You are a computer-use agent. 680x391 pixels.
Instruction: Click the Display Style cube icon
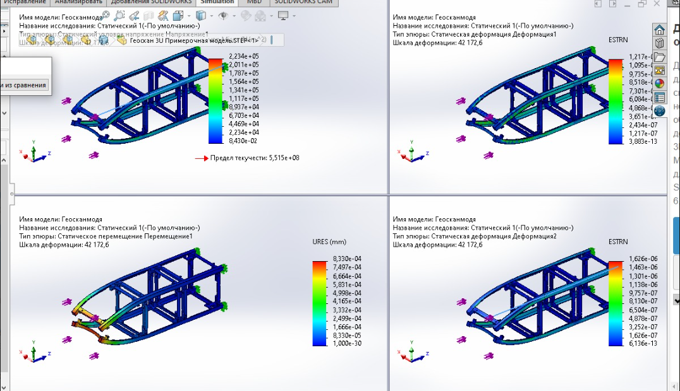200,16
